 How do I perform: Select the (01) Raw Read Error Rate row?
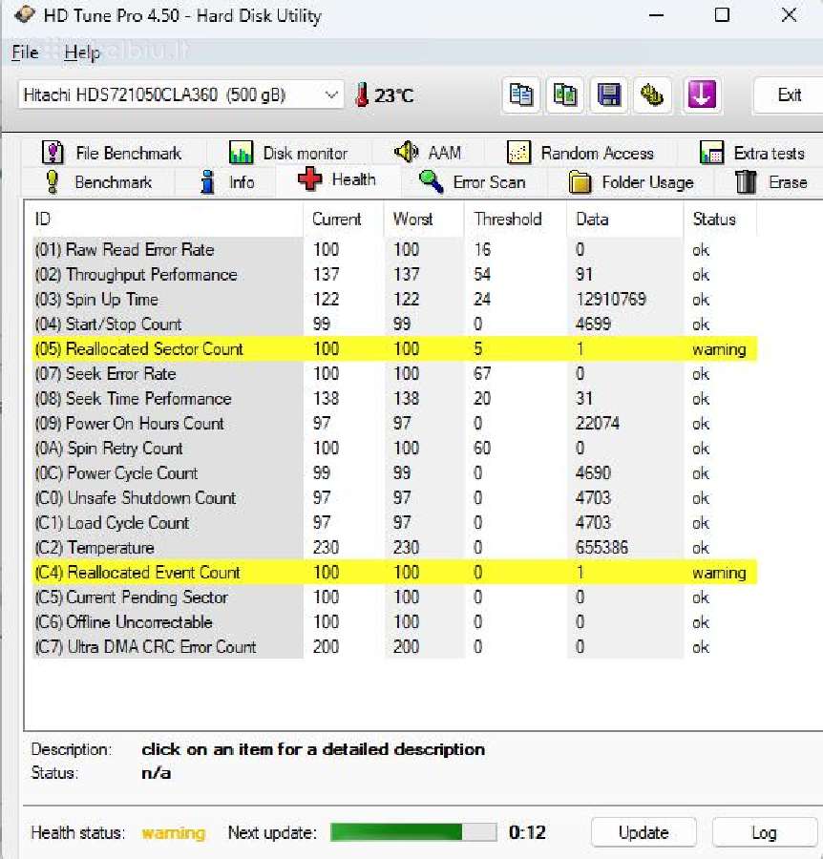click(x=394, y=250)
